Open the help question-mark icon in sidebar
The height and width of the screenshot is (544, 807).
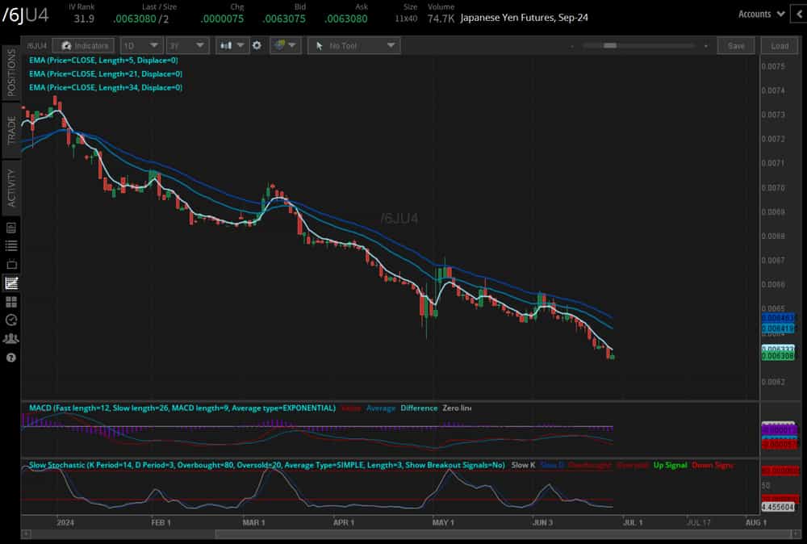10,358
